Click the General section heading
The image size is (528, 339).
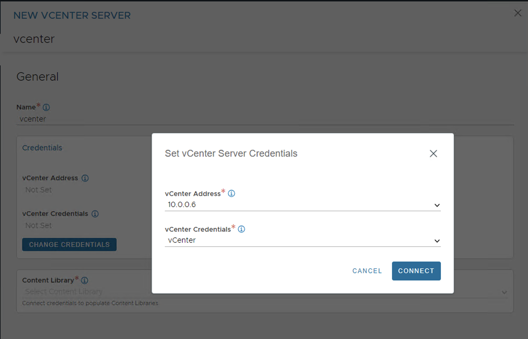[38, 77]
